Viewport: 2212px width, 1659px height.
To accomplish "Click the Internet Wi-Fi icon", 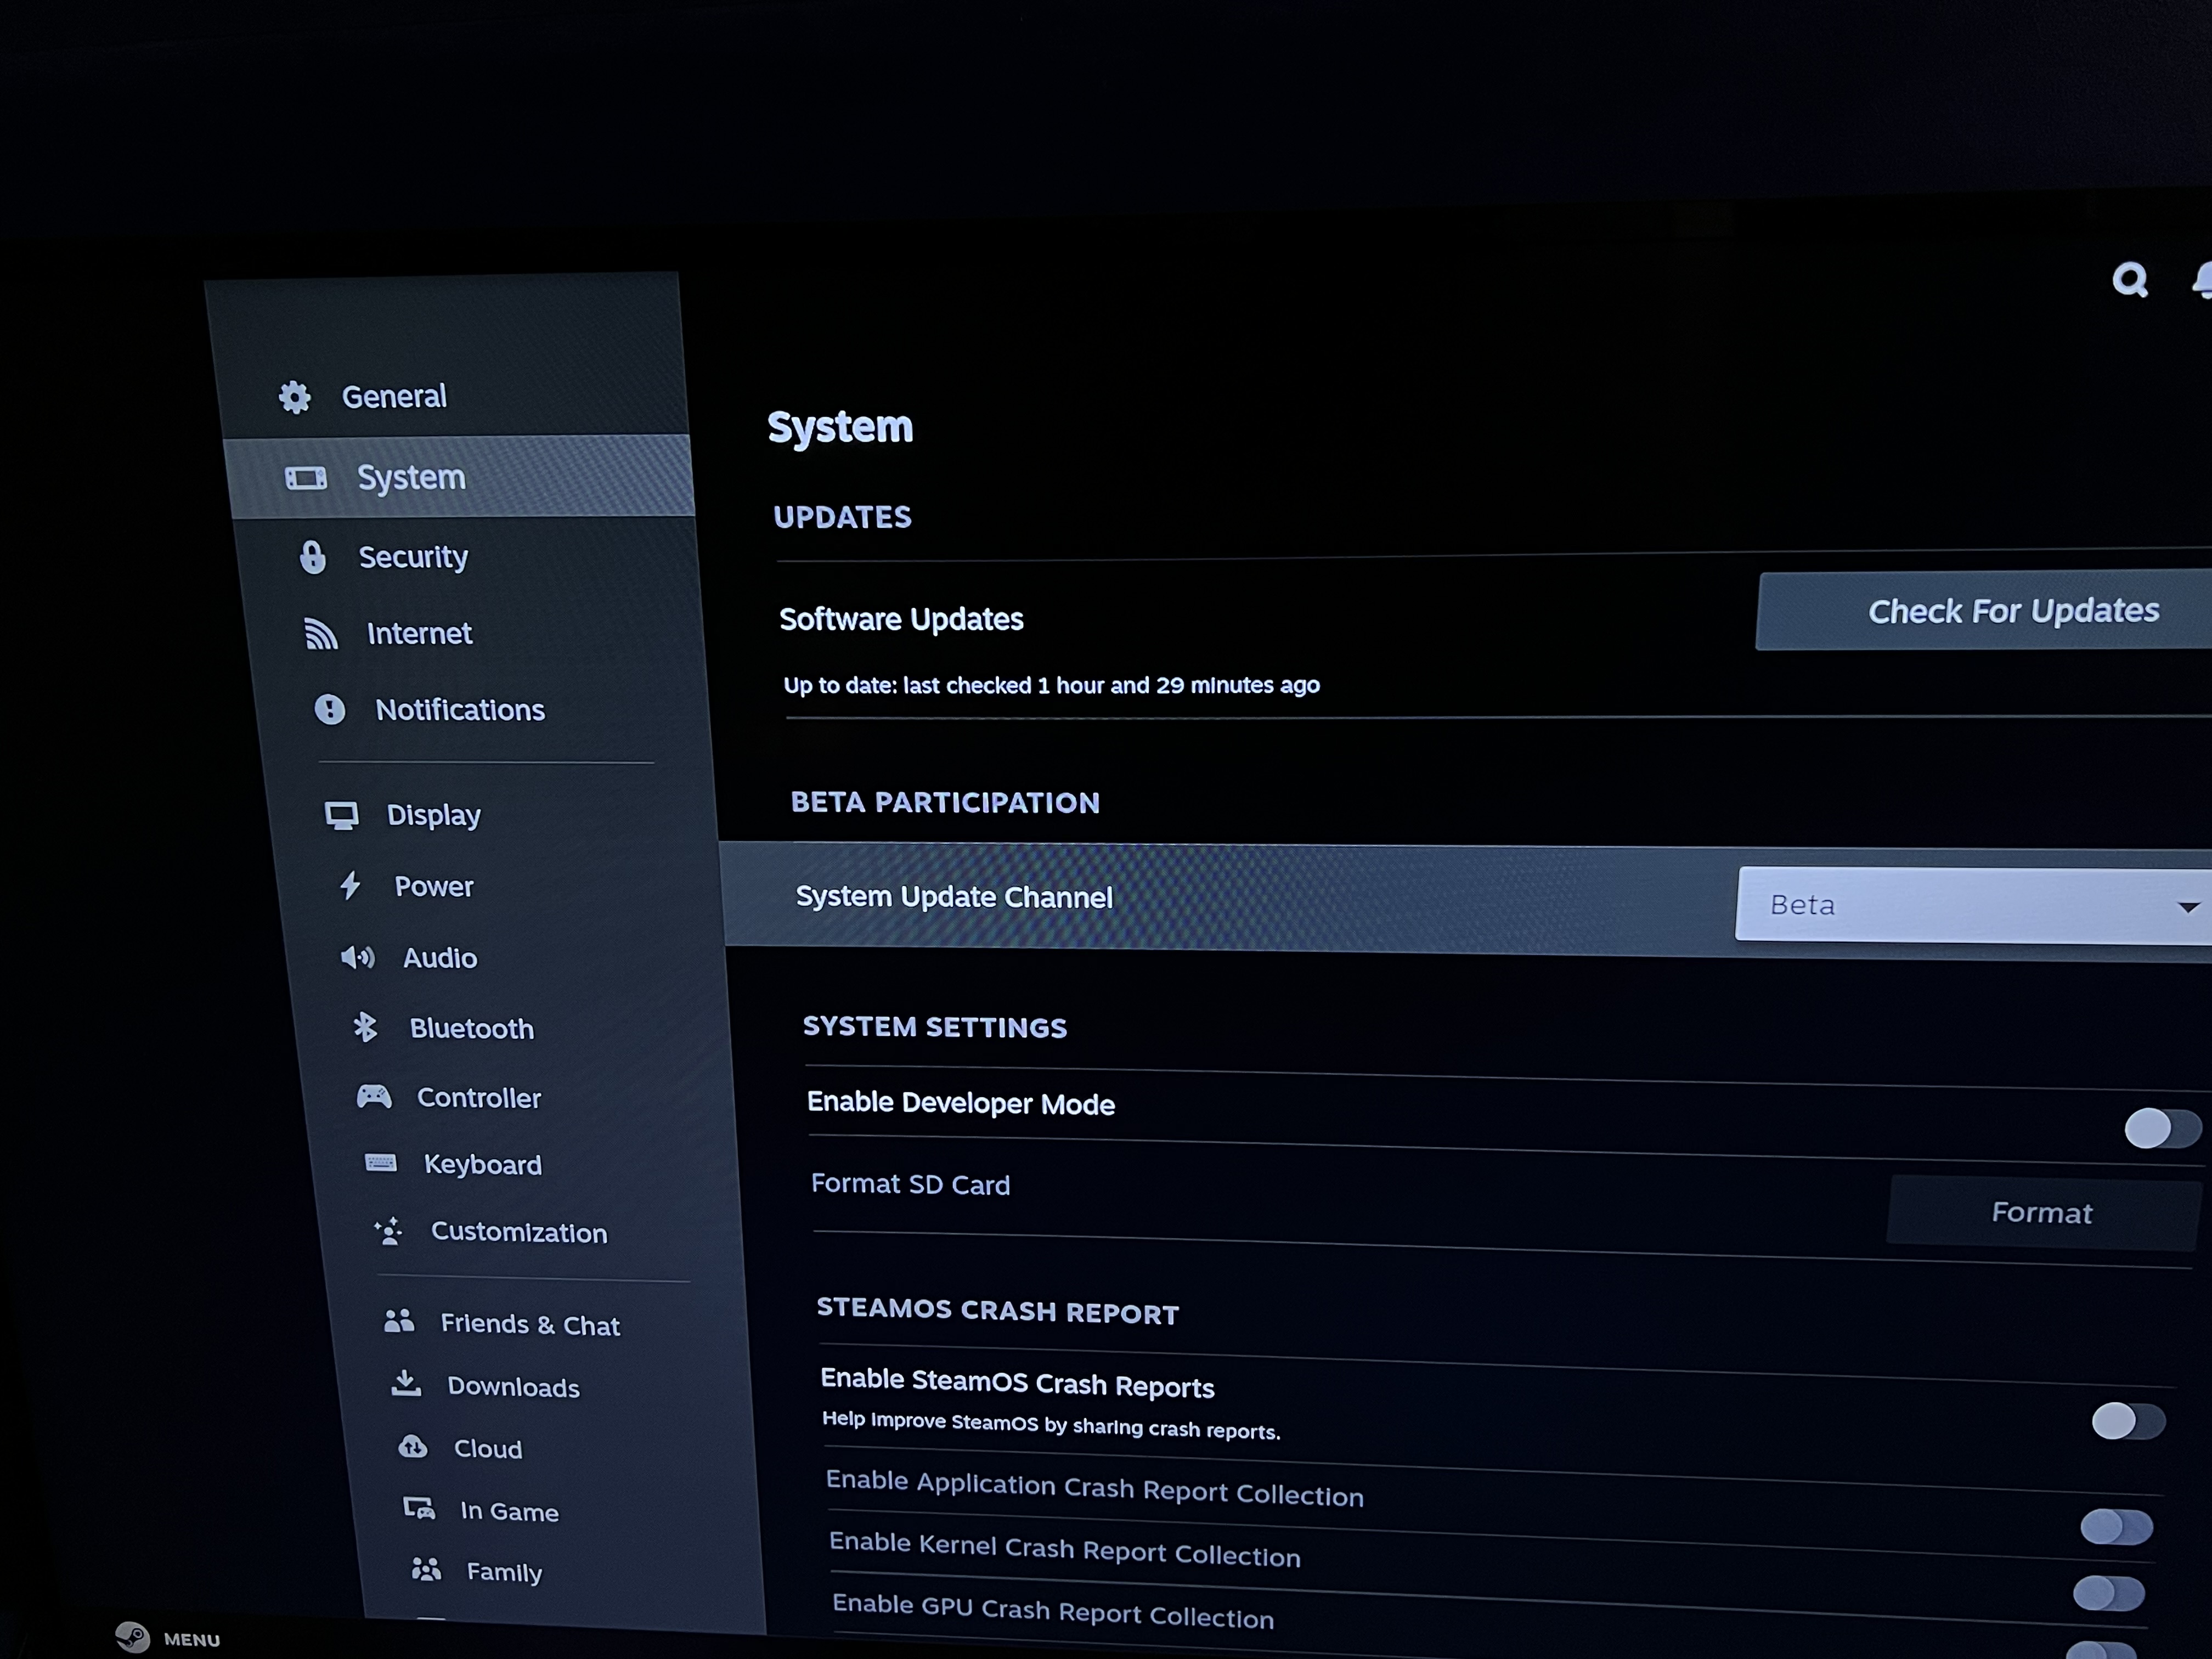I will pyautogui.click(x=321, y=634).
